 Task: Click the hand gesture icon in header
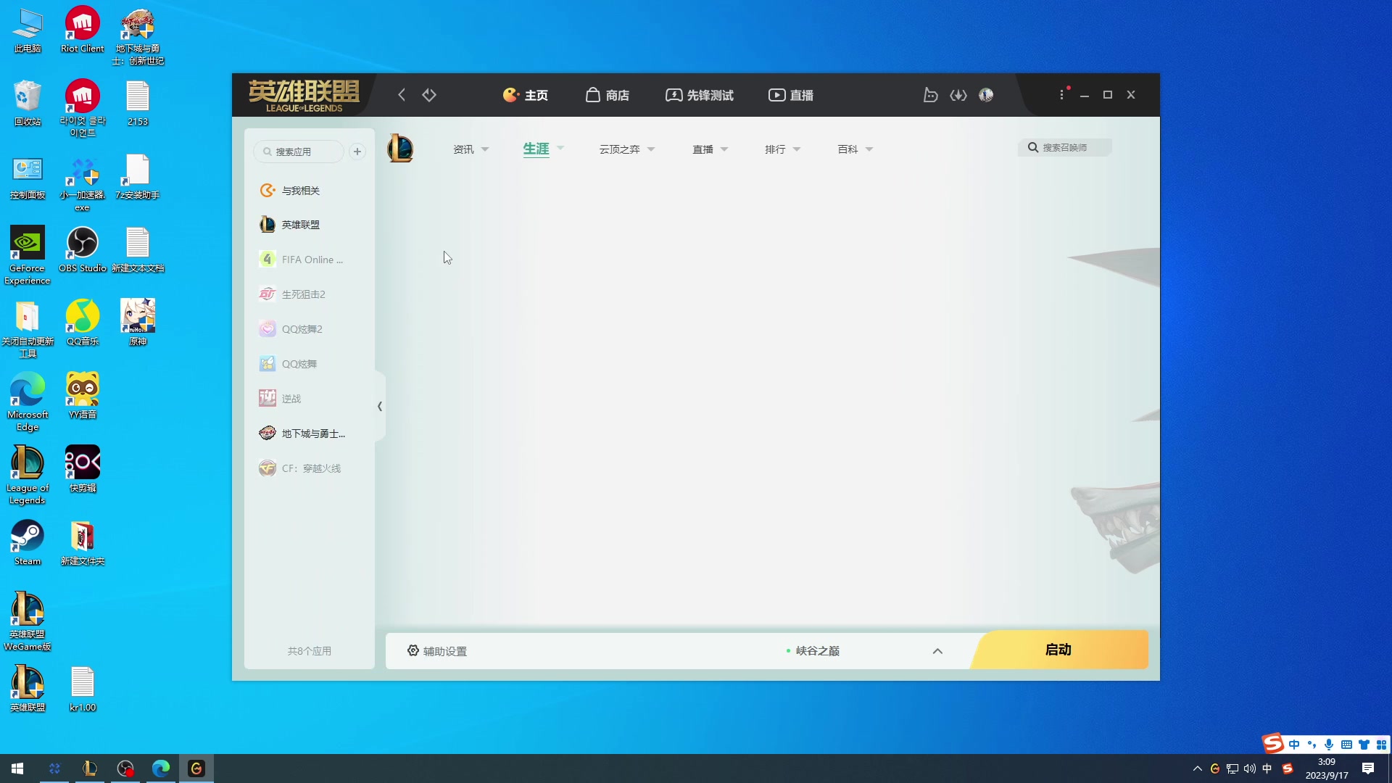930,95
